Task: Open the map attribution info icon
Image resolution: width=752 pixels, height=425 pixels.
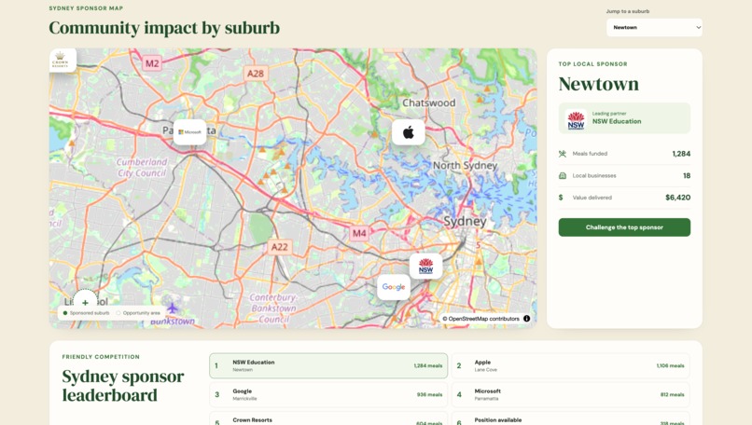Action: (526, 319)
